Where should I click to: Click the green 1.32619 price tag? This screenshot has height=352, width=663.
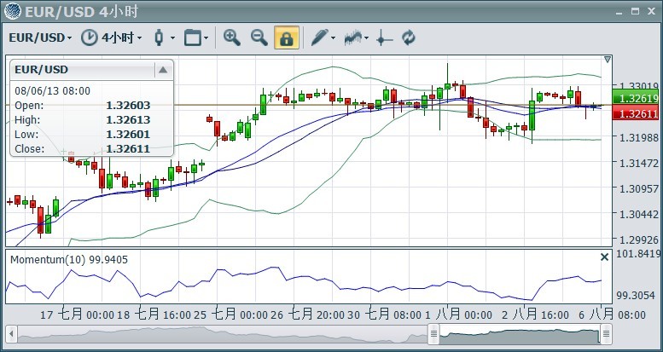coord(636,99)
